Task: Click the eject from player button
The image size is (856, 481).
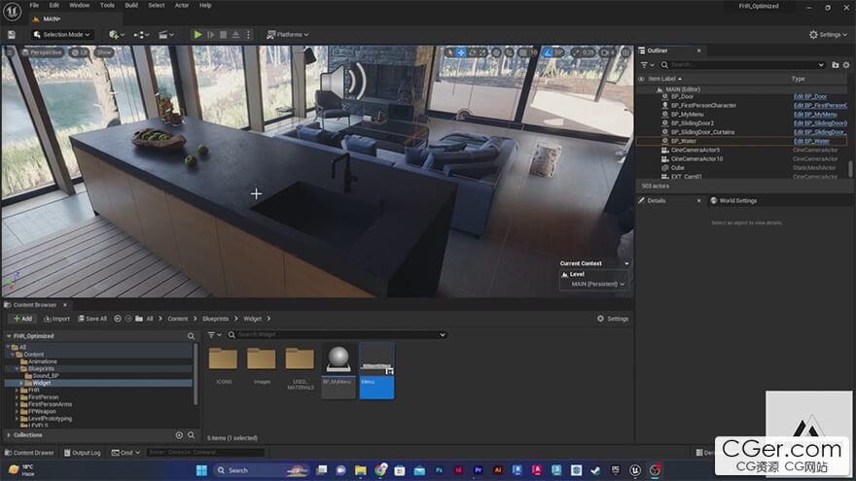Action: click(x=235, y=34)
